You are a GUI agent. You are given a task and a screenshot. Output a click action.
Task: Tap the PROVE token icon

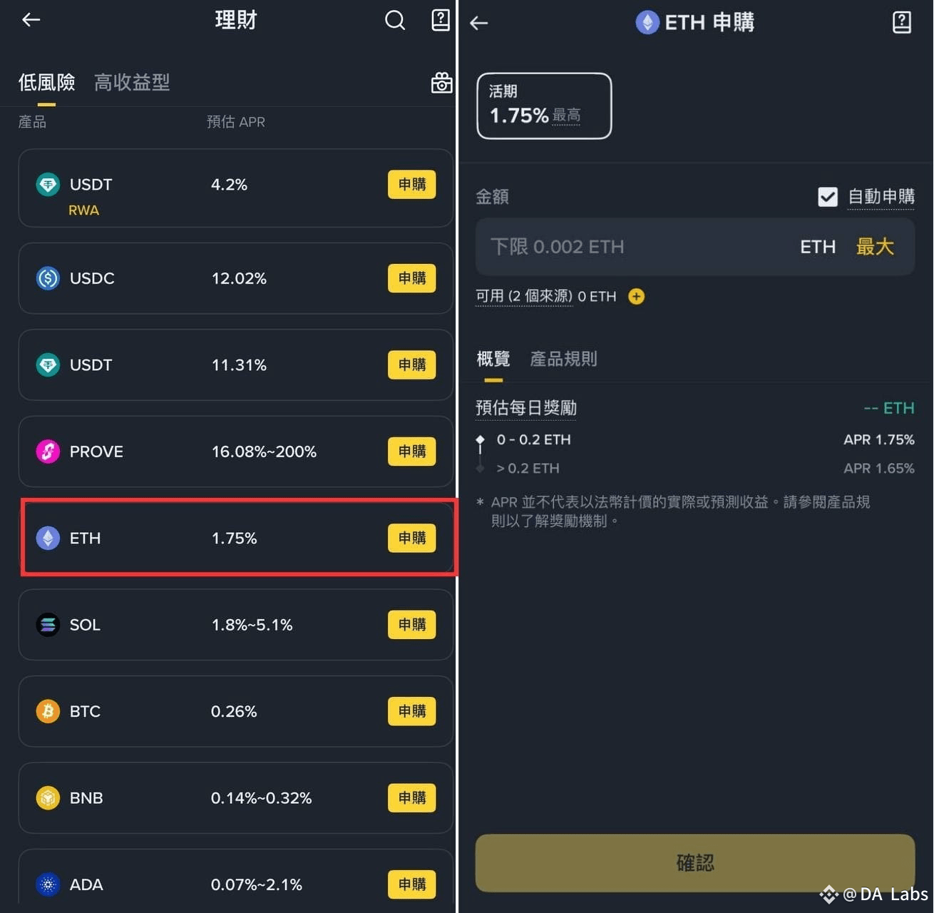click(48, 452)
